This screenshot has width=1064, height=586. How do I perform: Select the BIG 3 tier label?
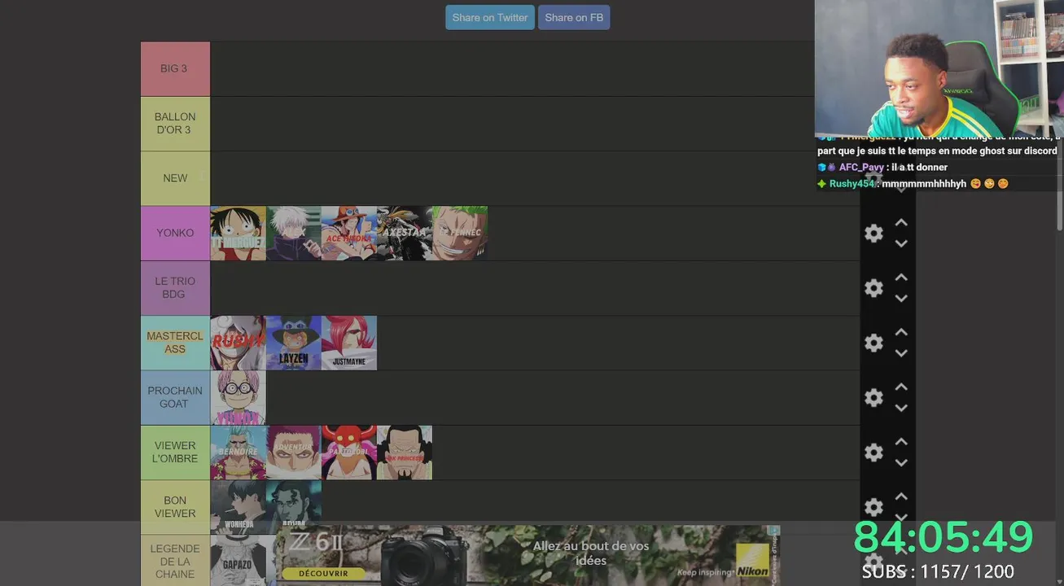click(175, 68)
